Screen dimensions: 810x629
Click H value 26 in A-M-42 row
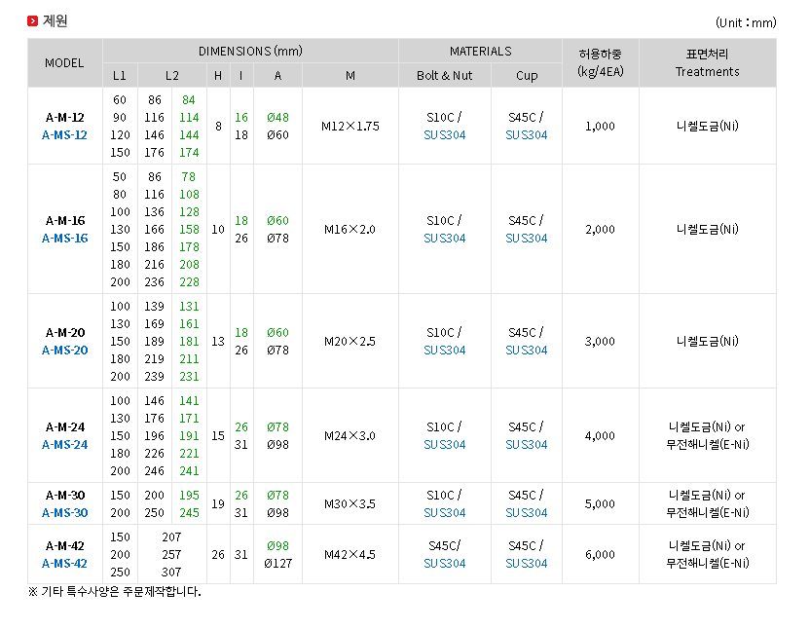pyautogui.click(x=218, y=555)
